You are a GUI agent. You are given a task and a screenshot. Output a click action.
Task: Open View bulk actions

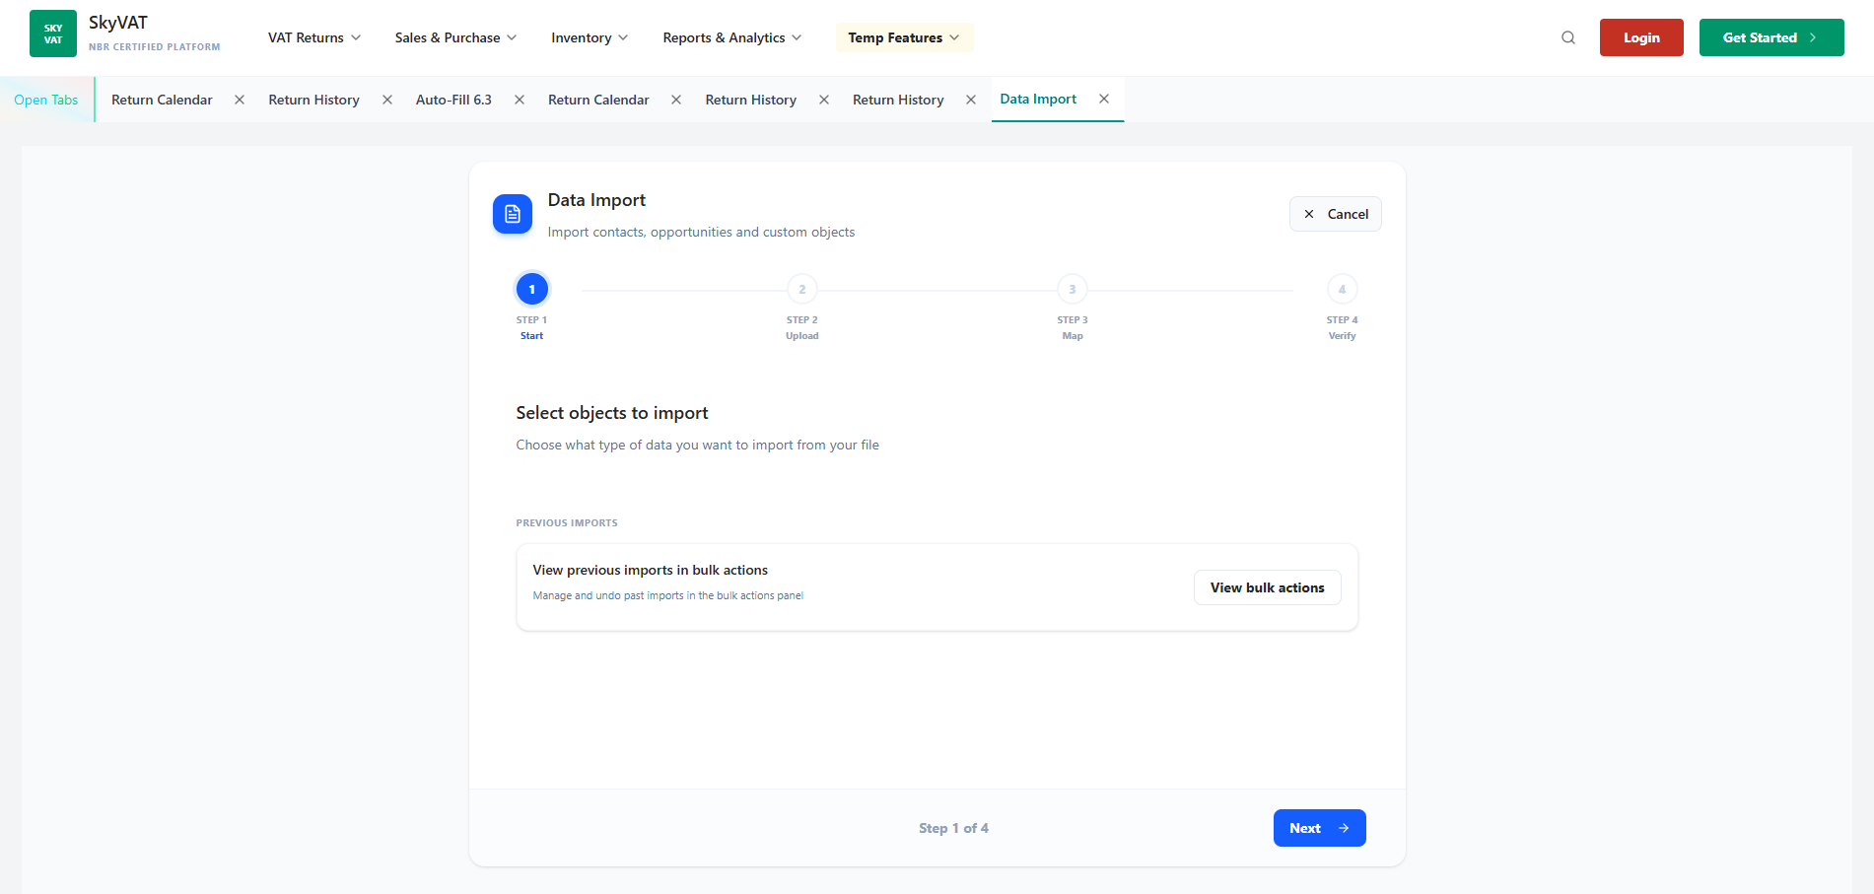tap(1268, 587)
